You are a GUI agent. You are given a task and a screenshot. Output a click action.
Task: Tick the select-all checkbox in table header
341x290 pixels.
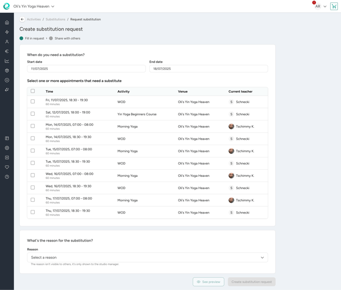(33, 91)
